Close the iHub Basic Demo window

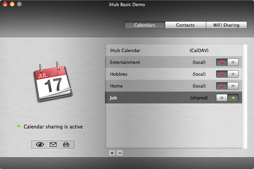[5, 4]
